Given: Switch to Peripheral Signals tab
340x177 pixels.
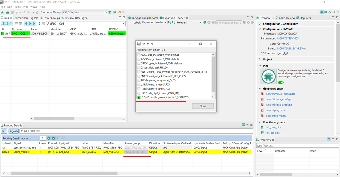Looking at the screenshot, I should pos(26,18).
